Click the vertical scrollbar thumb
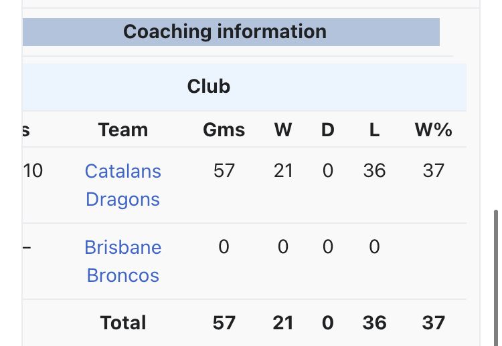This screenshot has width=502, height=346. pyautogui.click(x=496, y=278)
